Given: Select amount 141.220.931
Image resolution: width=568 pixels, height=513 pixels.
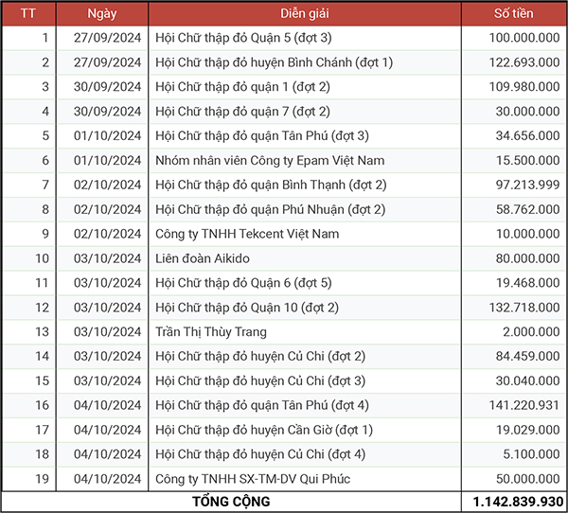Looking at the screenshot, I should (x=524, y=405).
